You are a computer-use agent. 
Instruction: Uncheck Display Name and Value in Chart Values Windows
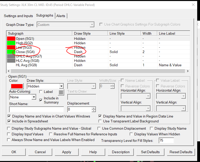coord(9,116)
